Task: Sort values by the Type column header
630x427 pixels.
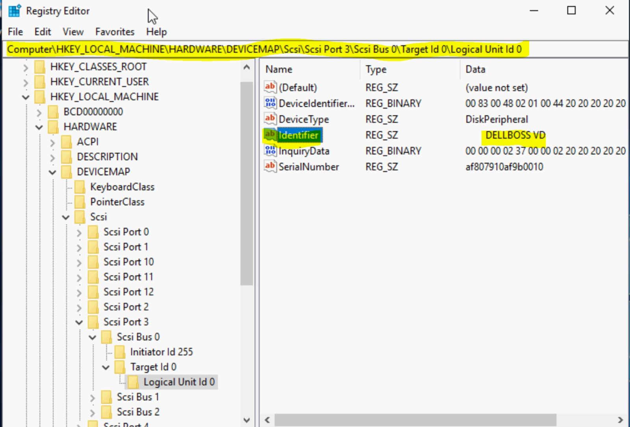Action: [x=375, y=69]
